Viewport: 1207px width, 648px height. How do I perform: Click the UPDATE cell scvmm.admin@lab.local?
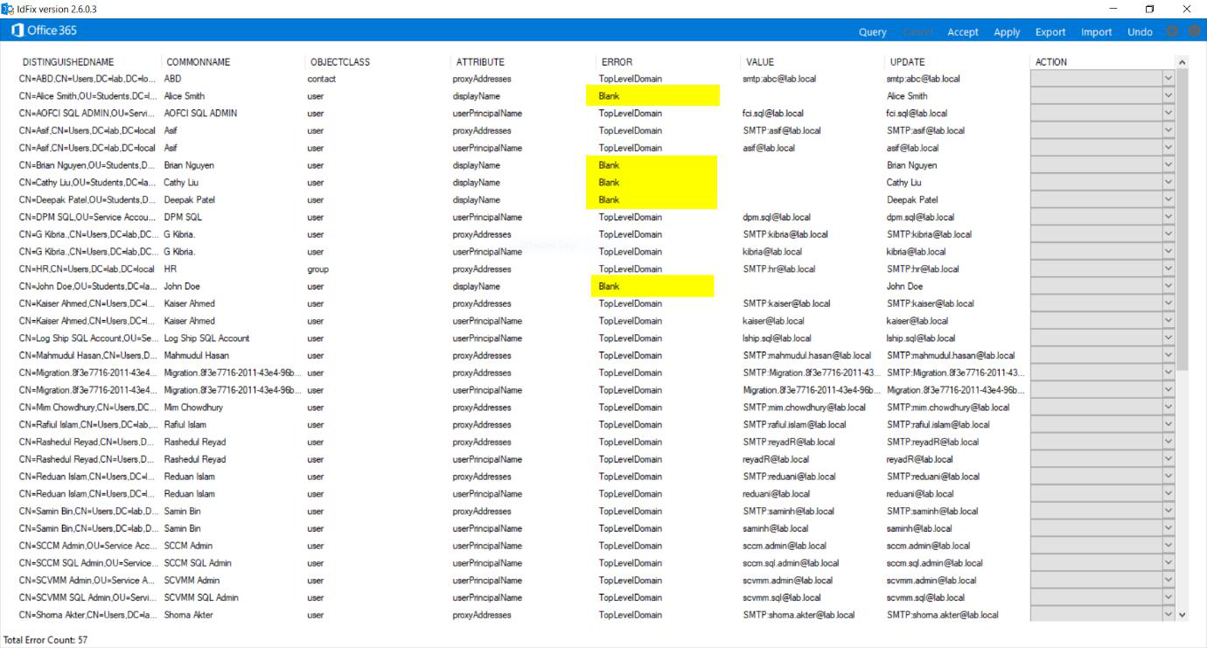tap(931, 581)
